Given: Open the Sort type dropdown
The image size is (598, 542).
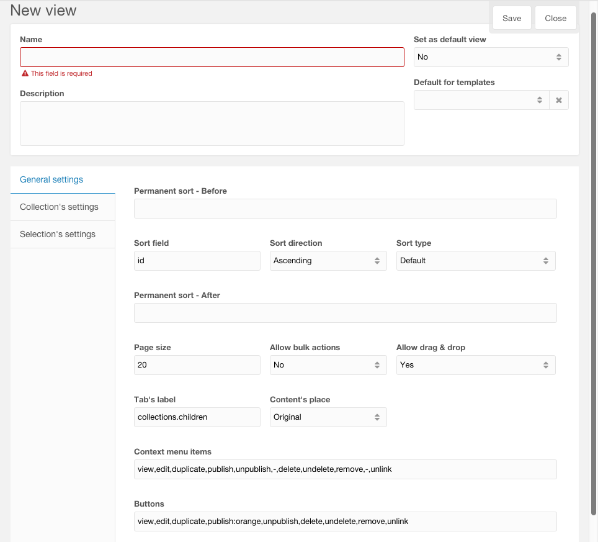Looking at the screenshot, I should point(475,261).
